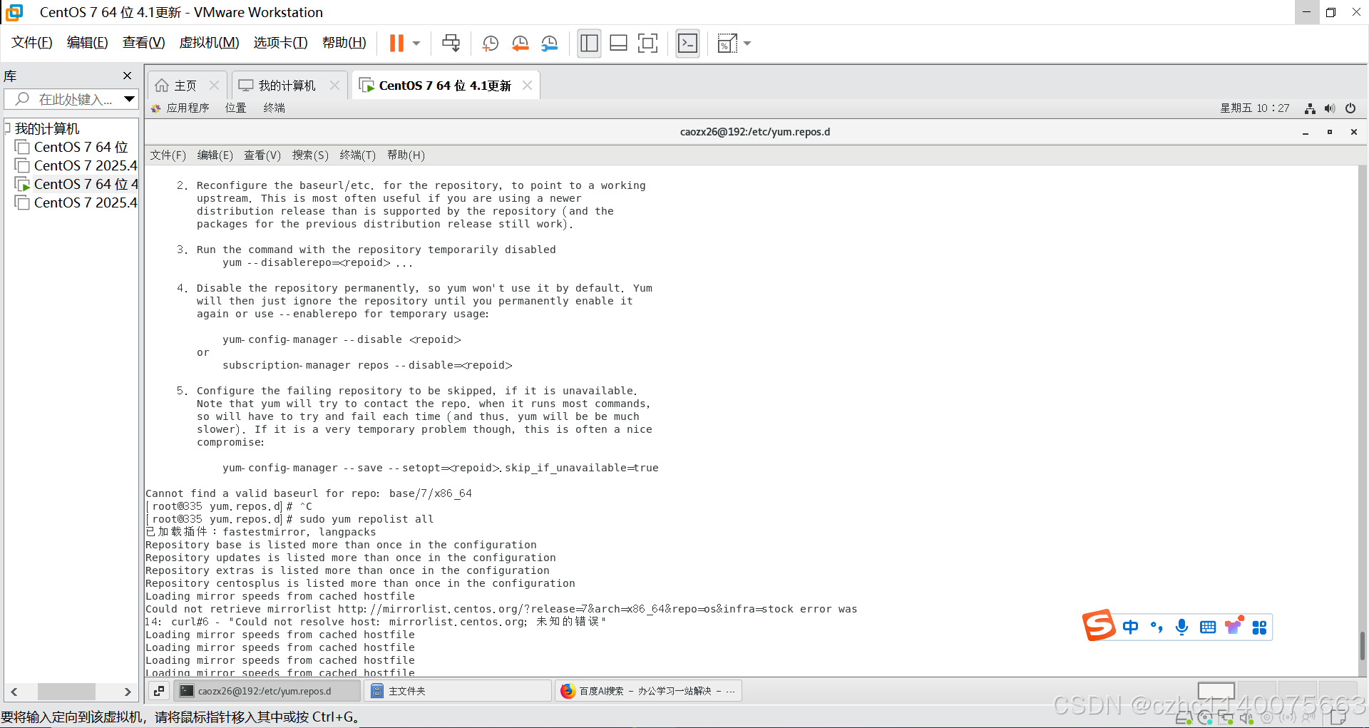Pause the virtual machine with pause icon
Viewport: 1369px width, 728px height.
396,43
